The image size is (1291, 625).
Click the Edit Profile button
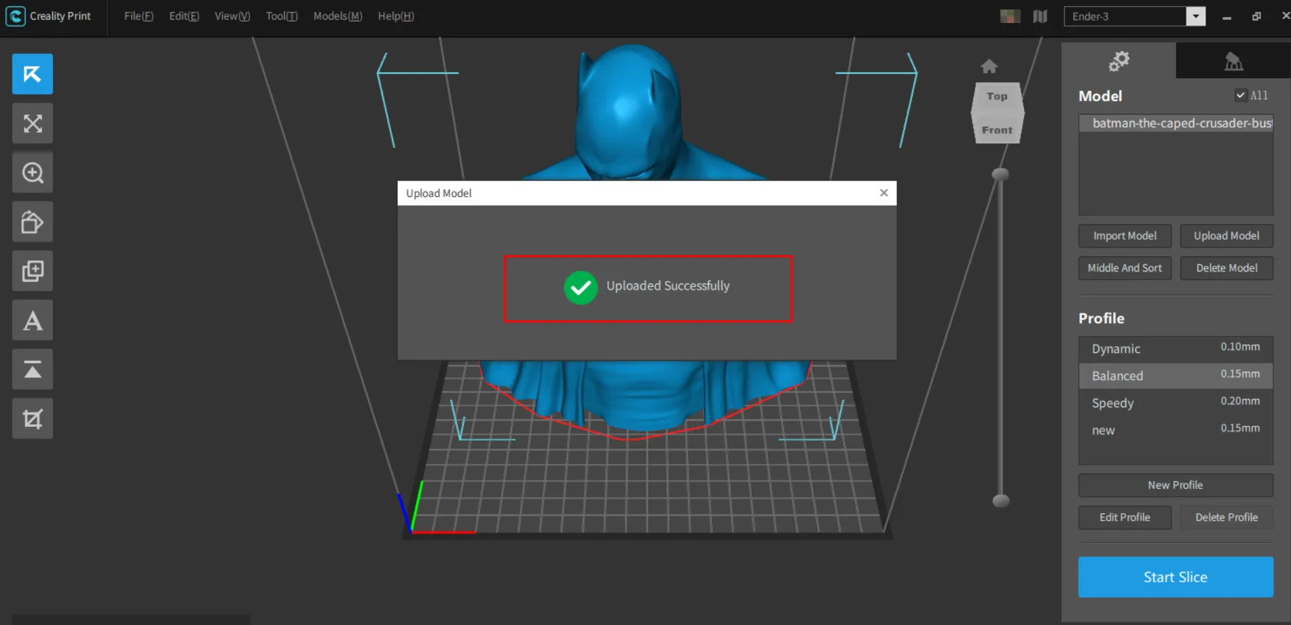(1125, 517)
